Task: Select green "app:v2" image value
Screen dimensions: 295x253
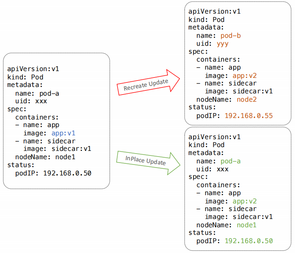Action: pos(245,201)
